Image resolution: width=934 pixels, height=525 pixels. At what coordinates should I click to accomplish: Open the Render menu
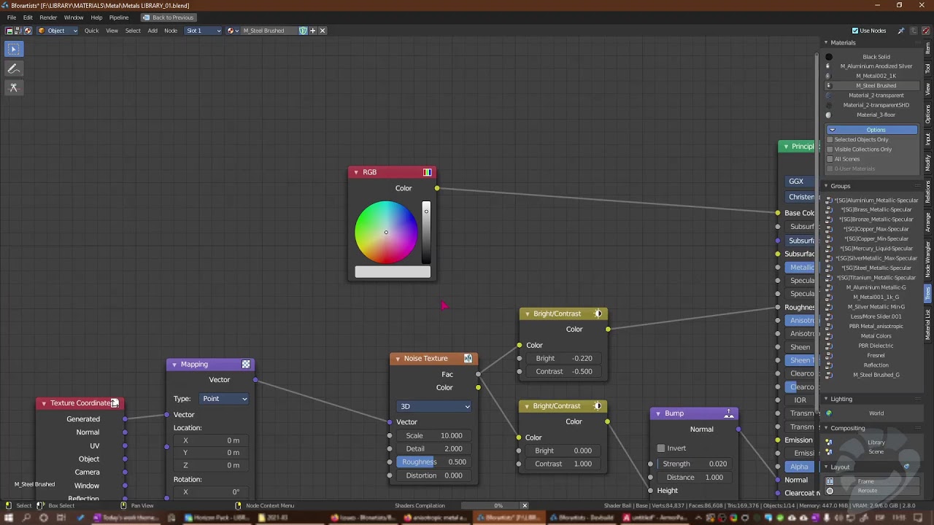pos(48,17)
